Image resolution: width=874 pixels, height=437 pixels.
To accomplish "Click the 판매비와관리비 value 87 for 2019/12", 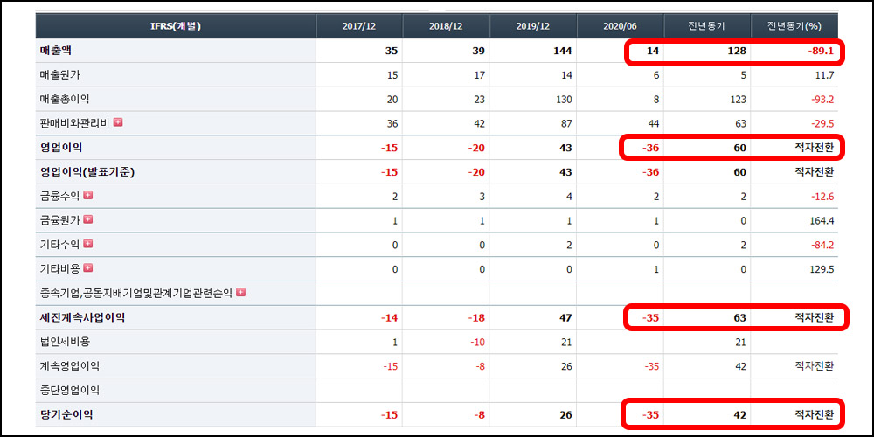I will click(566, 124).
